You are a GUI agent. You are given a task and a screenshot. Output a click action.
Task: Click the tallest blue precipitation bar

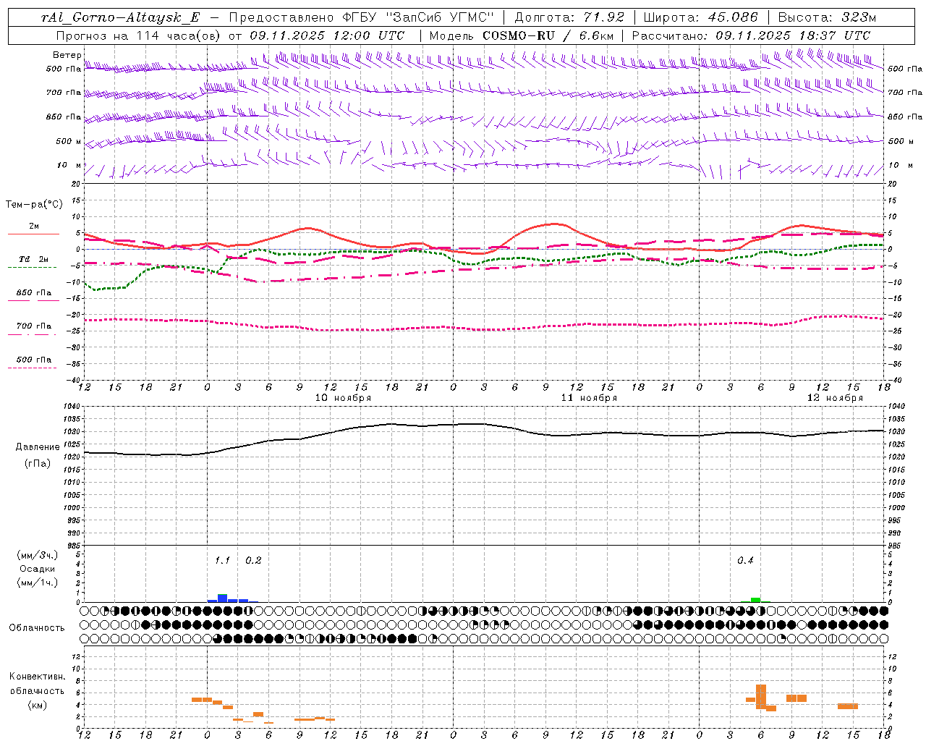[x=223, y=598]
